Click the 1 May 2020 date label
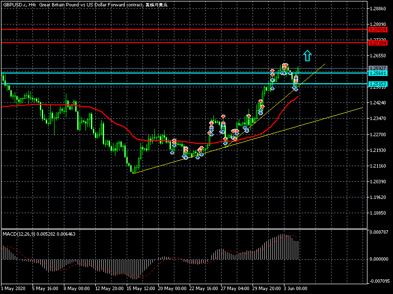The height and width of the screenshot is (294, 393). click(13, 289)
